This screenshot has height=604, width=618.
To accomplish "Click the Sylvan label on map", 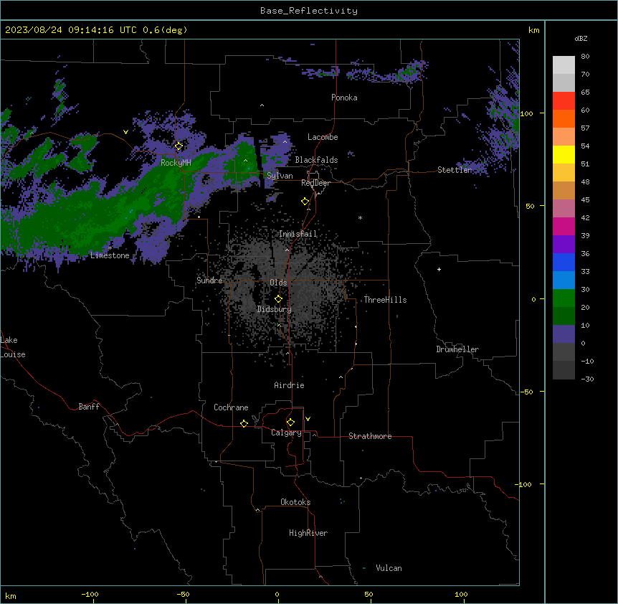I will click(280, 176).
